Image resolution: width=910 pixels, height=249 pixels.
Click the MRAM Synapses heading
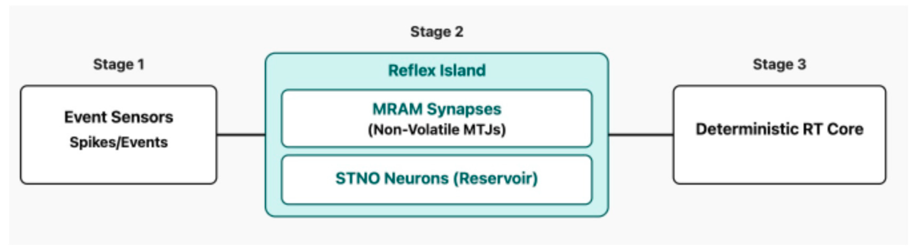[437, 109]
